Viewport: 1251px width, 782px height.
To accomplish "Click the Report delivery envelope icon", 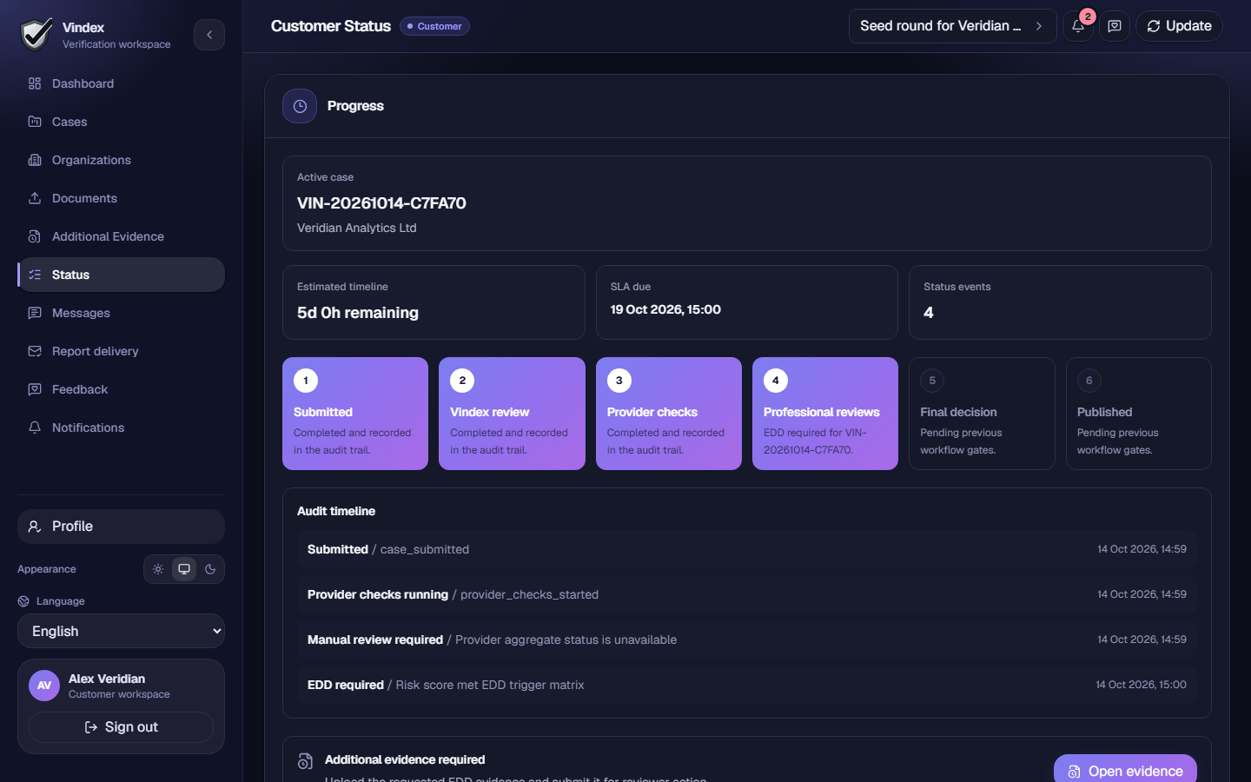I will [35, 351].
